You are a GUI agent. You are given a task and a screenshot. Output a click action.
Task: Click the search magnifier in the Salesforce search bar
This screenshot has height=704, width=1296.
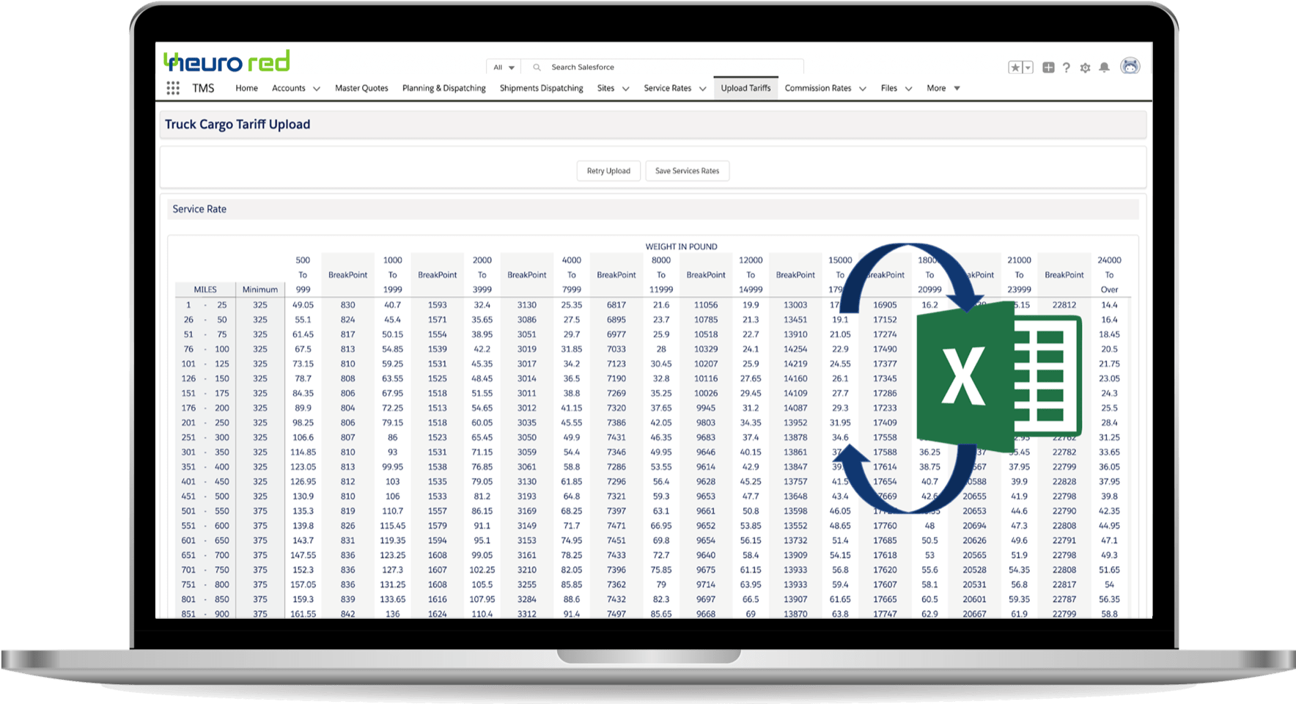click(x=536, y=67)
